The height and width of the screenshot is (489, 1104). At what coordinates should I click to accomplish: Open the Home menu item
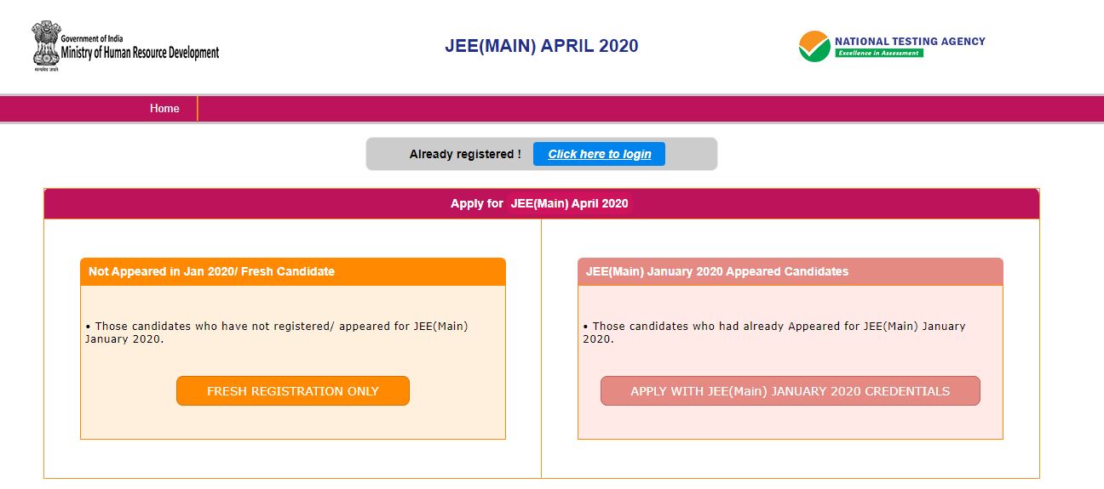(164, 109)
